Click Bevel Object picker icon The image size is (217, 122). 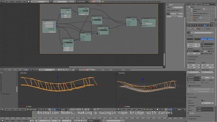click(202, 72)
